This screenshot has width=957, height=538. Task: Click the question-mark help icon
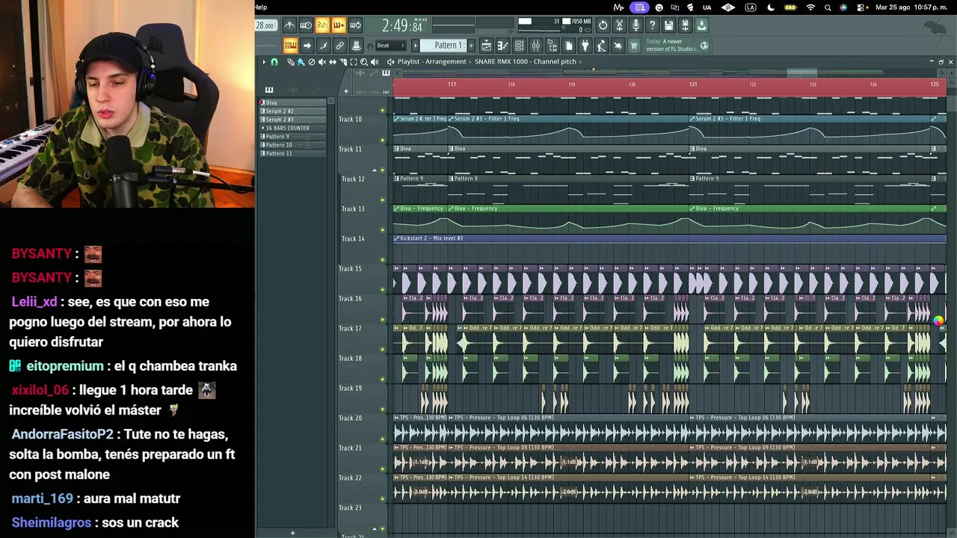[652, 25]
